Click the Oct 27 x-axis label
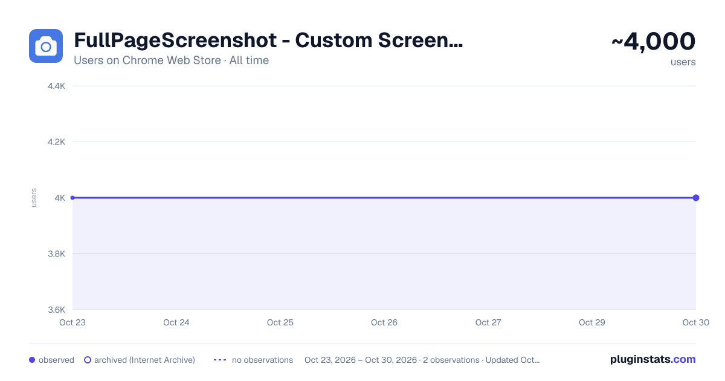This screenshot has width=725, height=381. [x=488, y=322]
